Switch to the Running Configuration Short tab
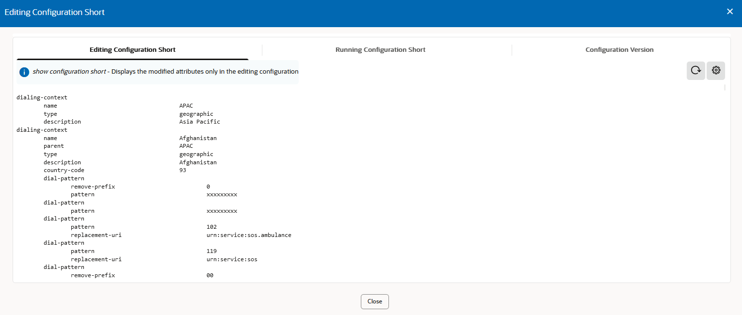The image size is (742, 315). coord(380,49)
